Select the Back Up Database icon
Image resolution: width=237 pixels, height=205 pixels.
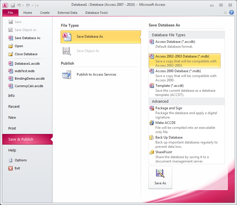coord(152,137)
